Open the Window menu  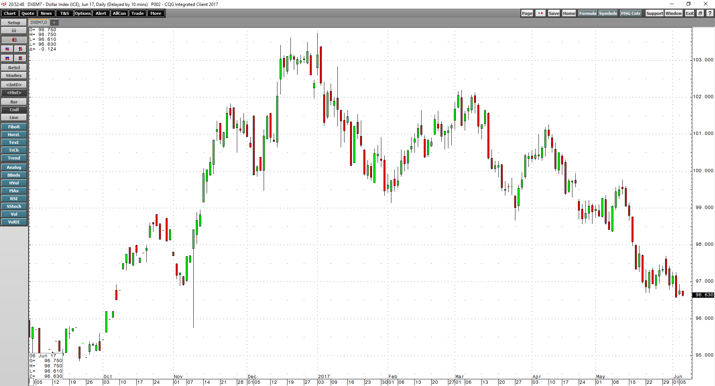point(674,13)
